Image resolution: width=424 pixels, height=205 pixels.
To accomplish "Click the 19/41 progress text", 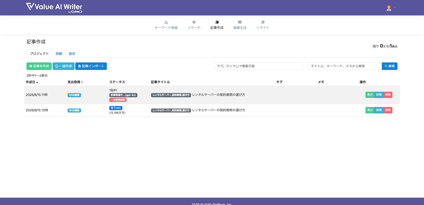I will coord(113,90).
